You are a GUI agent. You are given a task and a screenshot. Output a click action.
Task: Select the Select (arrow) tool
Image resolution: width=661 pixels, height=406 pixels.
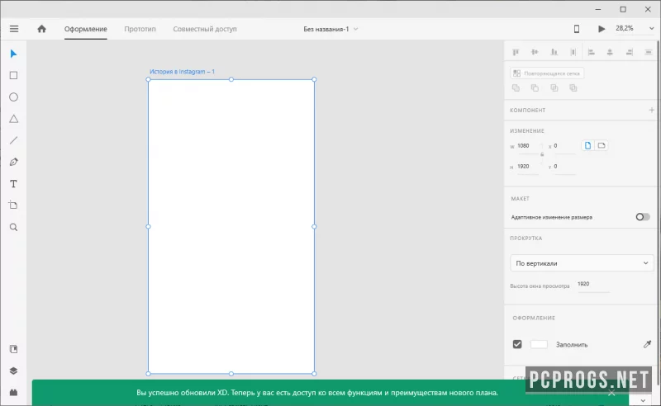tap(13, 54)
